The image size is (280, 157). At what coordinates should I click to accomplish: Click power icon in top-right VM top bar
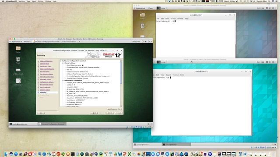tap(273, 8)
